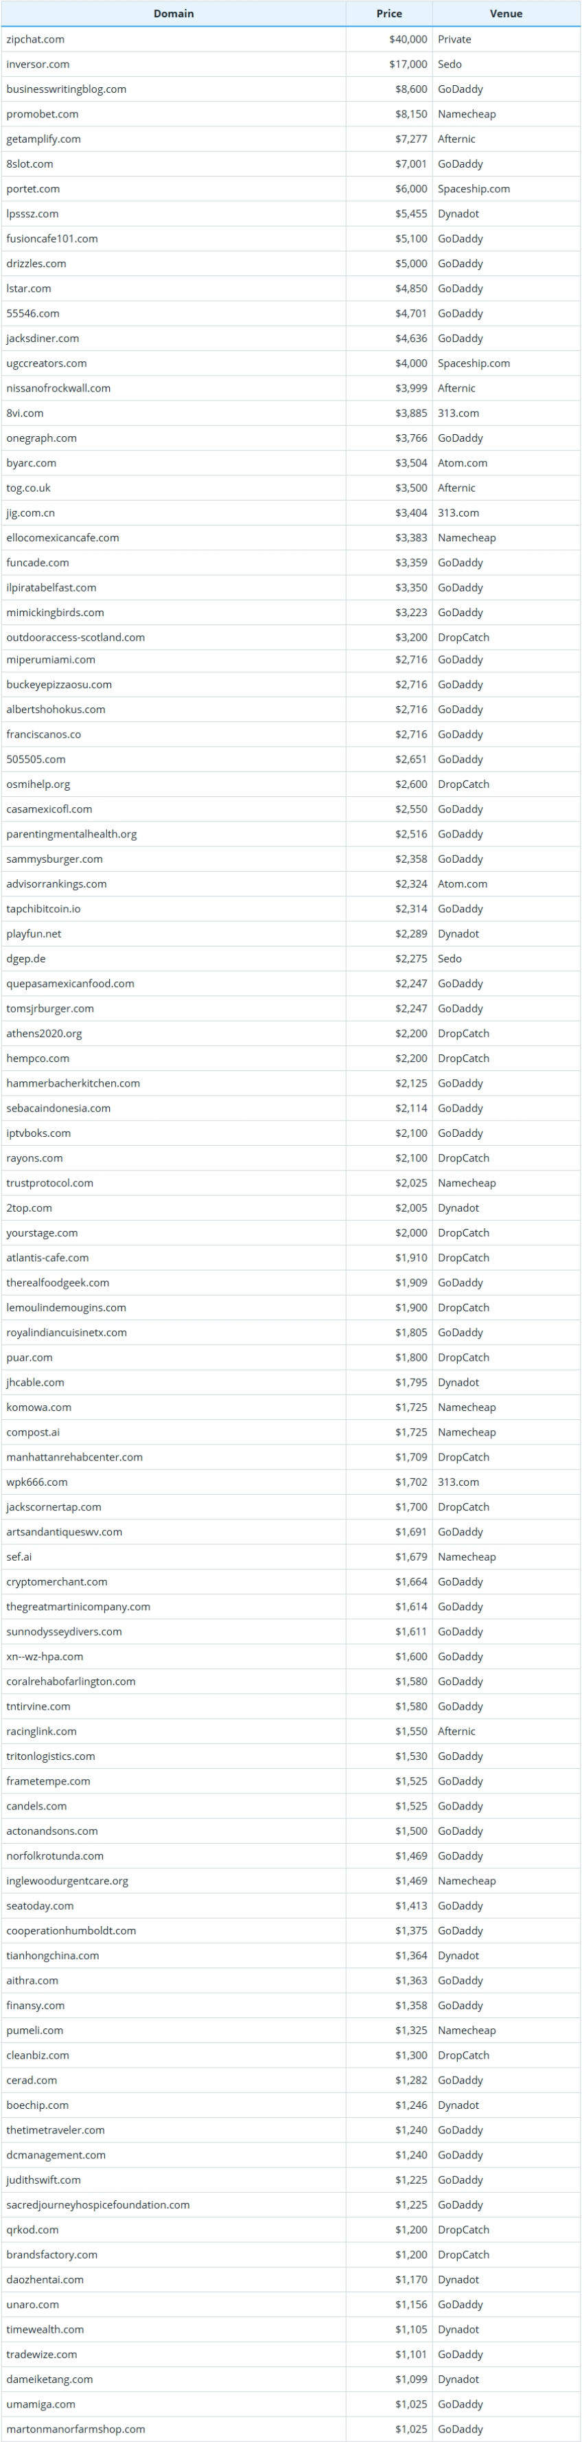The image size is (582, 2442).
Task: Select the $40,000 price cell
Action: click(408, 39)
